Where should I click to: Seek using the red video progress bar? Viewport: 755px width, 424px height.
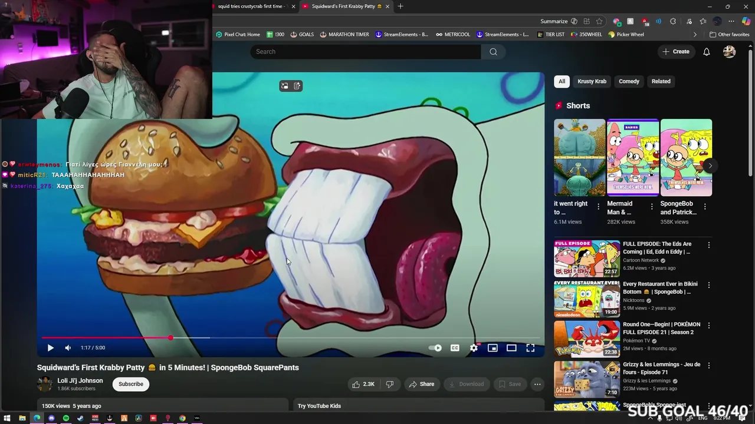tap(292, 338)
